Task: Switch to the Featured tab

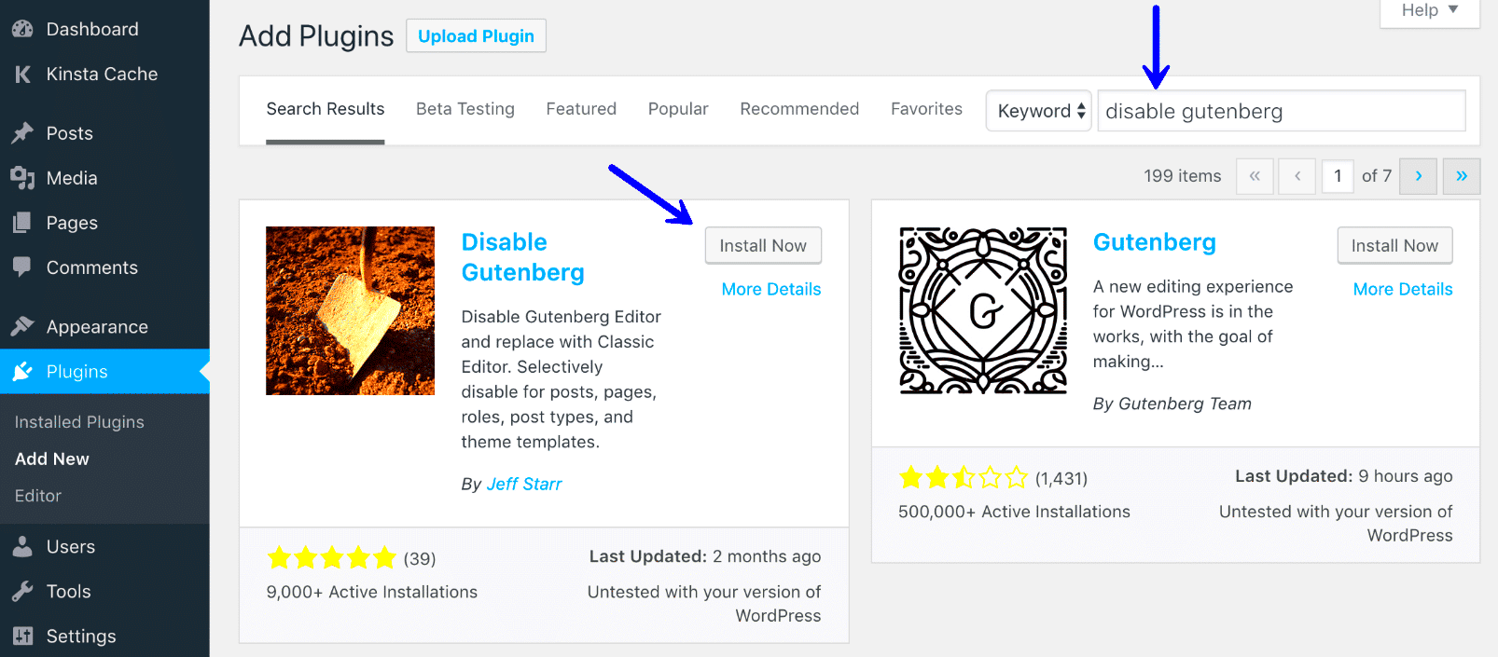Action: (x=581, y=109)
